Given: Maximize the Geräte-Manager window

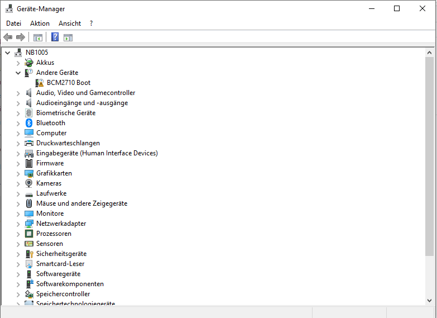Looking at the screenshot, I should point(397,8).
